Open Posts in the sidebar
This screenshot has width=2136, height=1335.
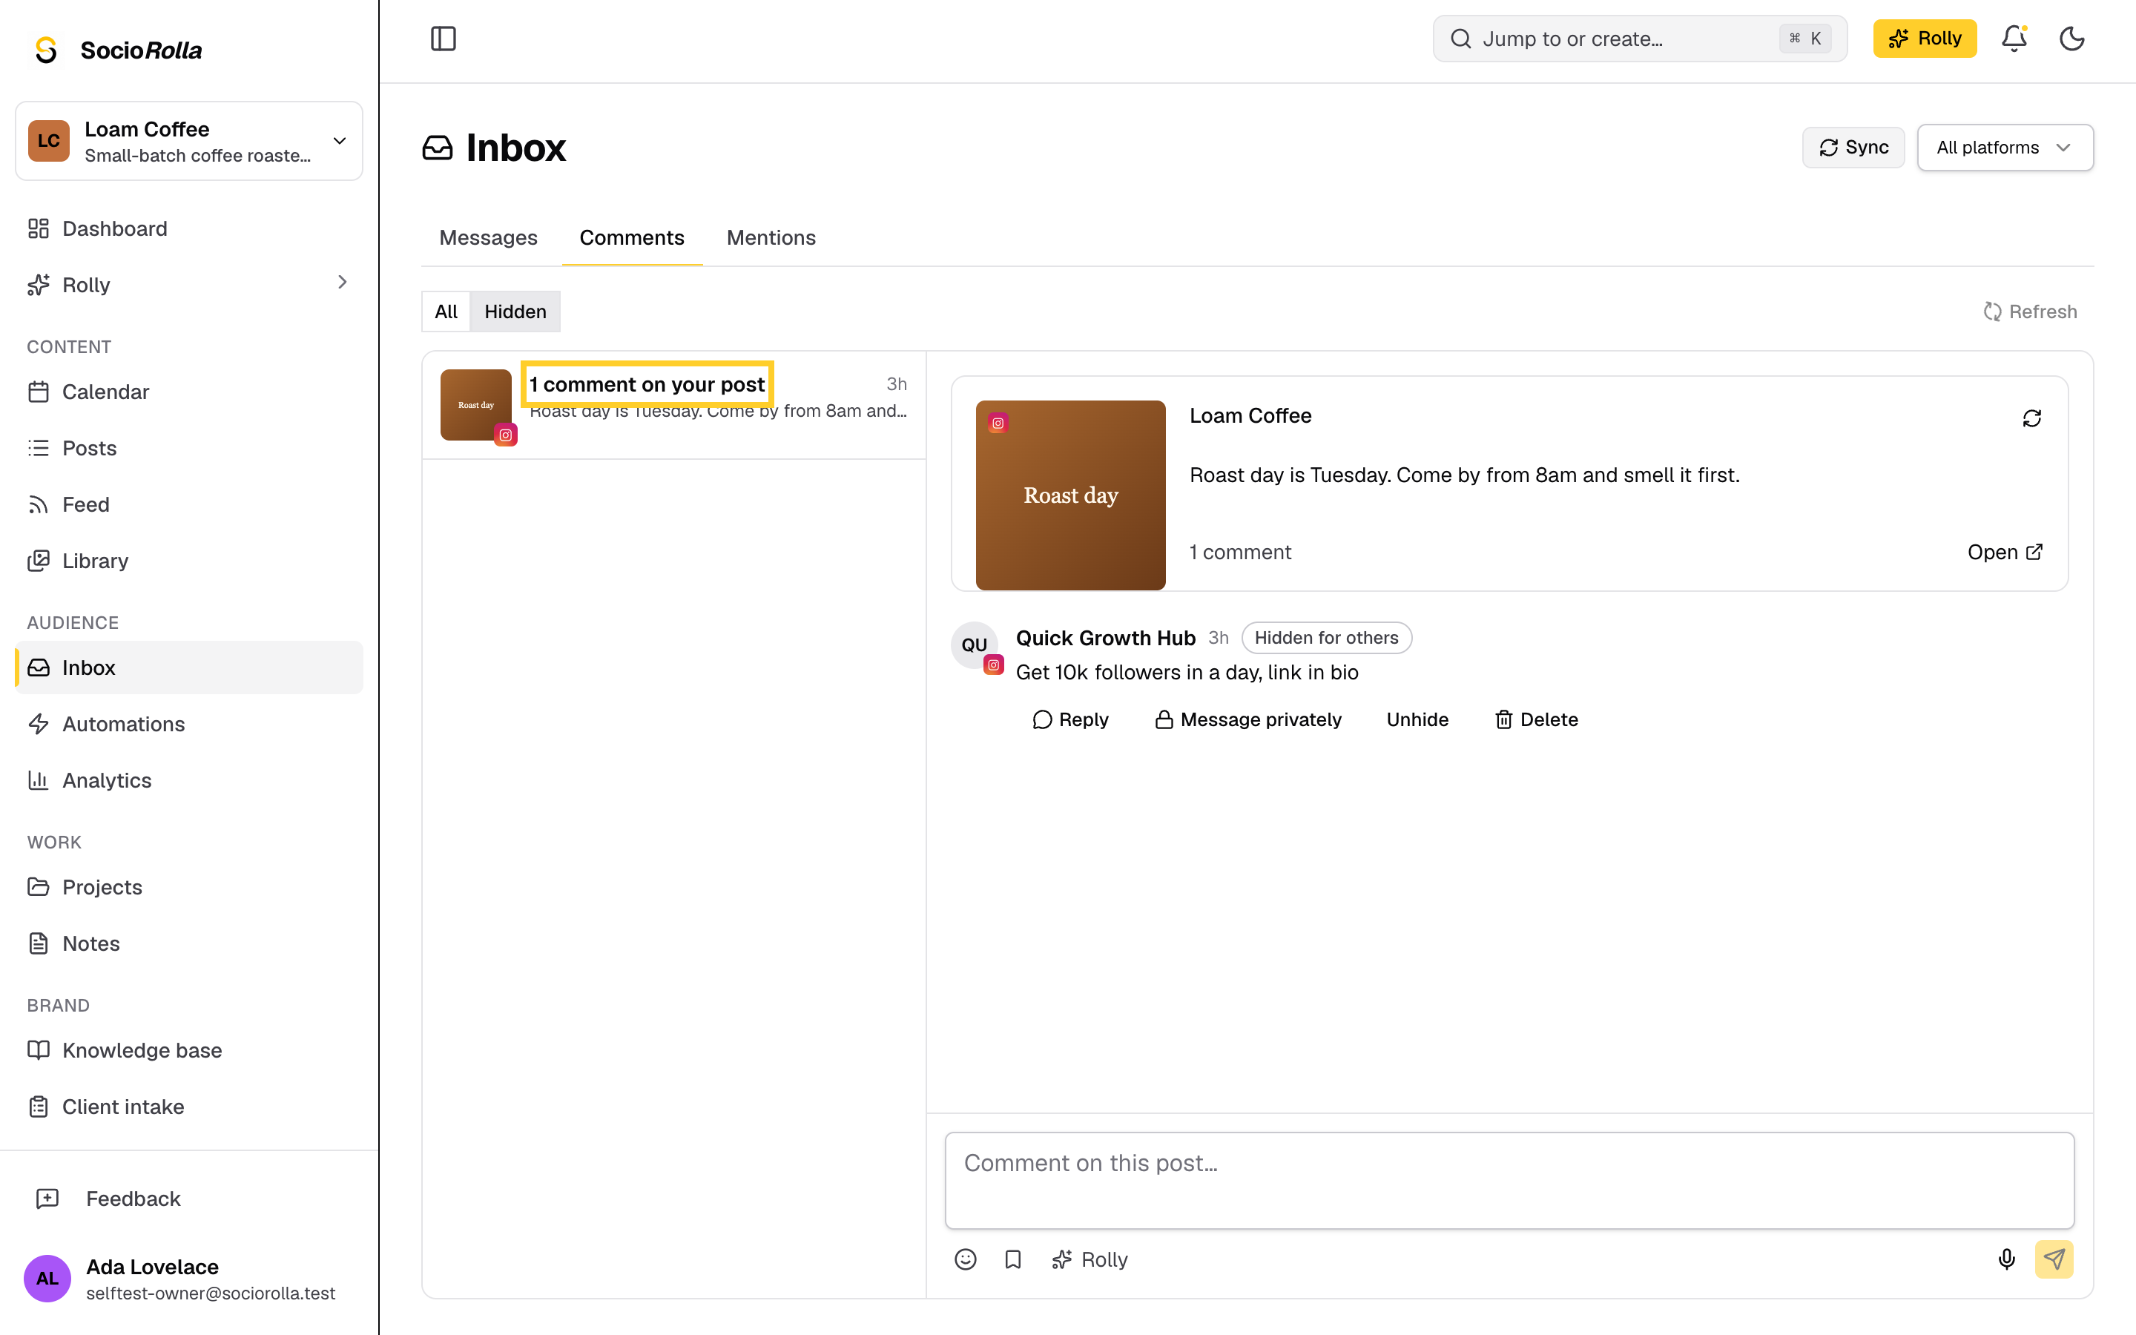click(x=189, y=449)
